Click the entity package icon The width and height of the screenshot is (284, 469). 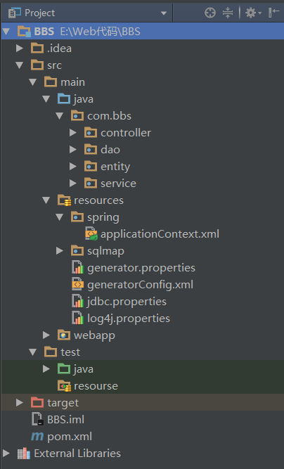pyautogui.click(x=91, y=167)
